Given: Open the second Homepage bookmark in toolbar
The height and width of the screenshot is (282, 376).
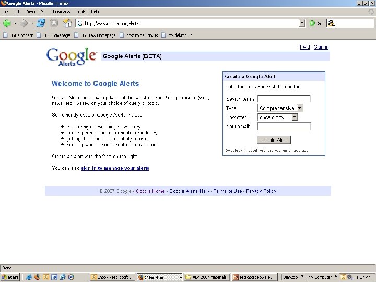Looking at the screenshot, I should [x=53, y=36].
